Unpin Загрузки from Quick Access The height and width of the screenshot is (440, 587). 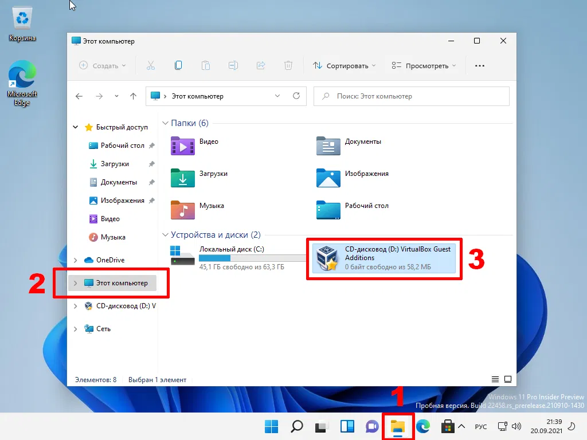[152, 164]
